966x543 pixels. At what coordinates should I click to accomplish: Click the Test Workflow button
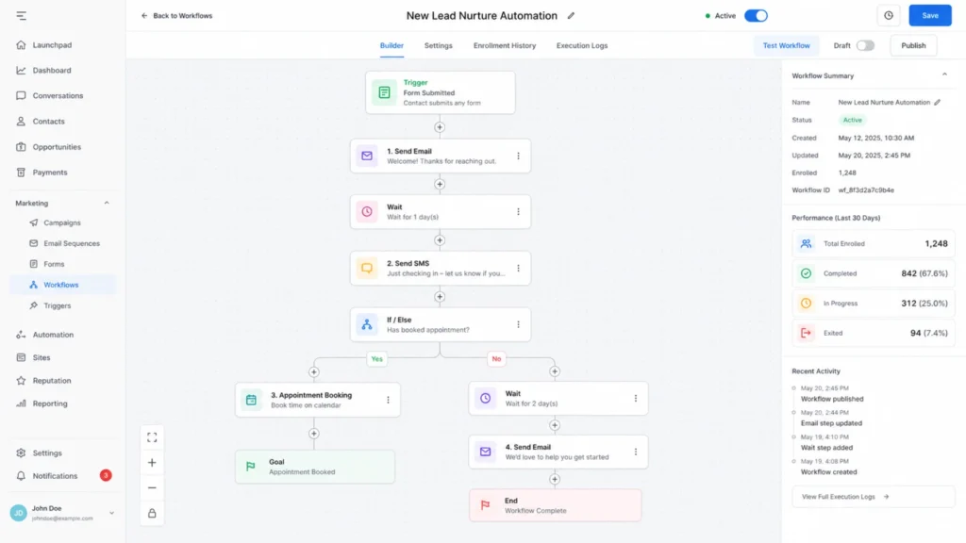[786, 45]
